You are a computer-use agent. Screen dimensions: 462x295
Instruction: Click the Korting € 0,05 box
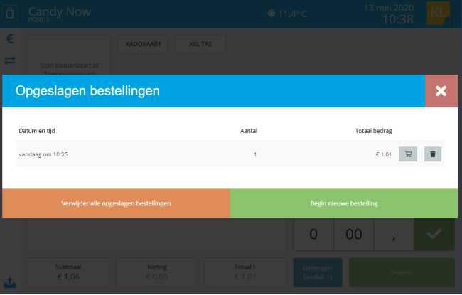157,272
